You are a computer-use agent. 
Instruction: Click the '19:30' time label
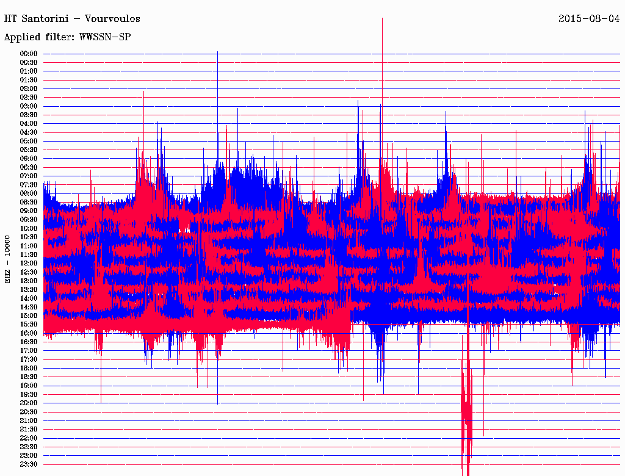tap(29, 395)
